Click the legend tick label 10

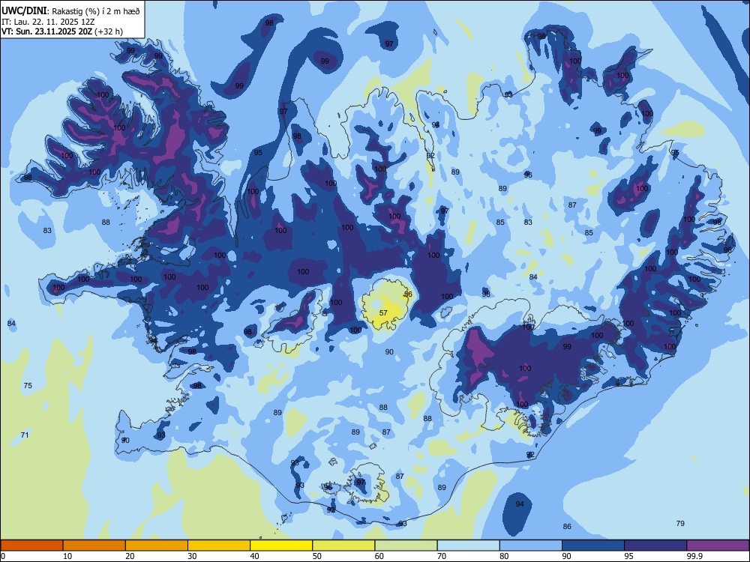[67, 556]
